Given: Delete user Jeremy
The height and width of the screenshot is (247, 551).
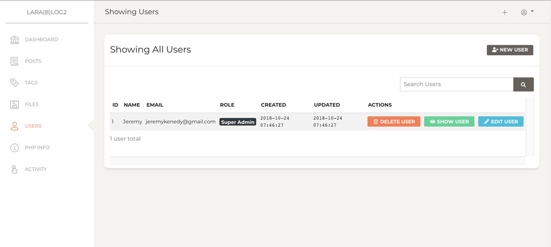Looking at the screenshot, I should pyautogui.click(x=393, y=122).
